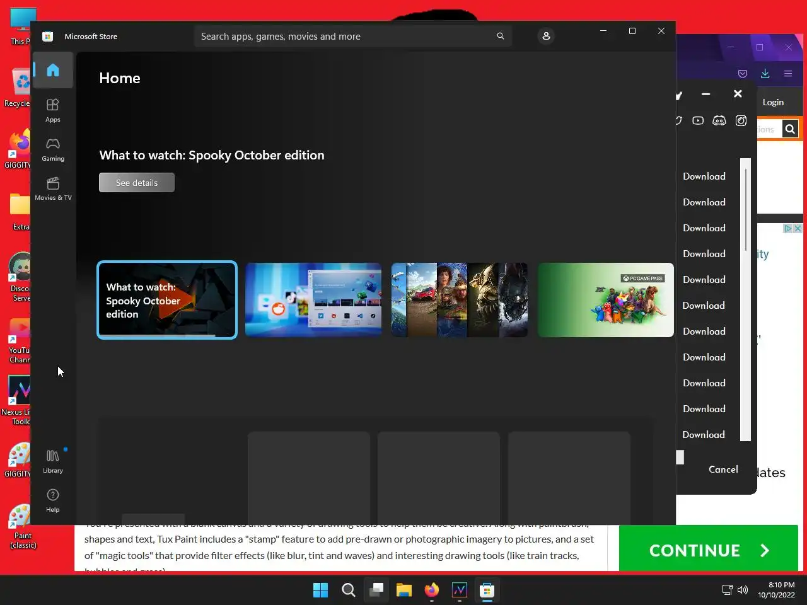The image size is (807, 605).
Task: Open taskbar Search
Action: pos(348,591)
